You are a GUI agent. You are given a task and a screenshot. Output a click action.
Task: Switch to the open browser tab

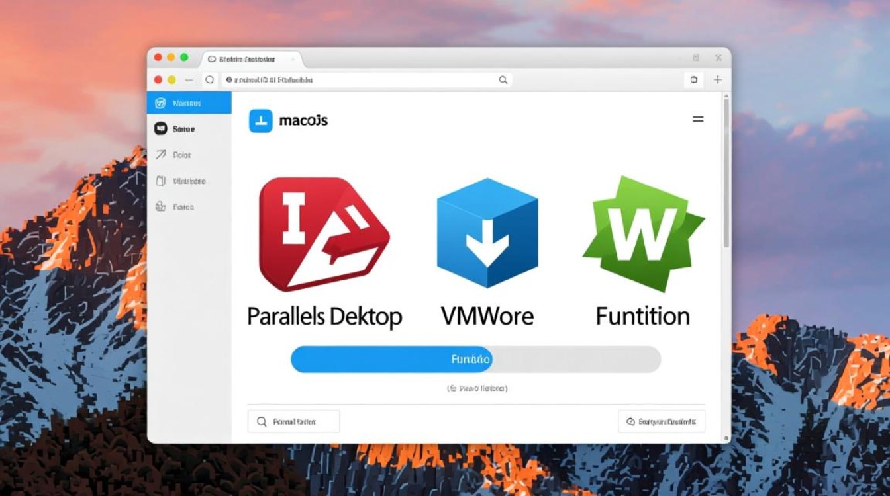coord(252,59)
